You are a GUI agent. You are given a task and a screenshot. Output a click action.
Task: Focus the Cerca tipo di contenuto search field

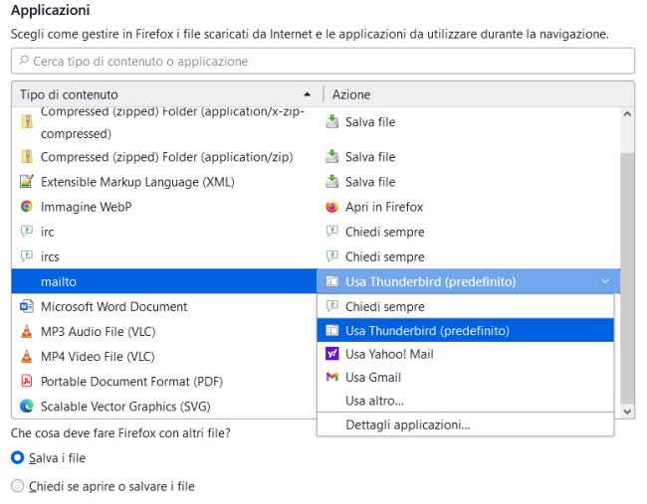pyautogui.click(x=323, y=61)
